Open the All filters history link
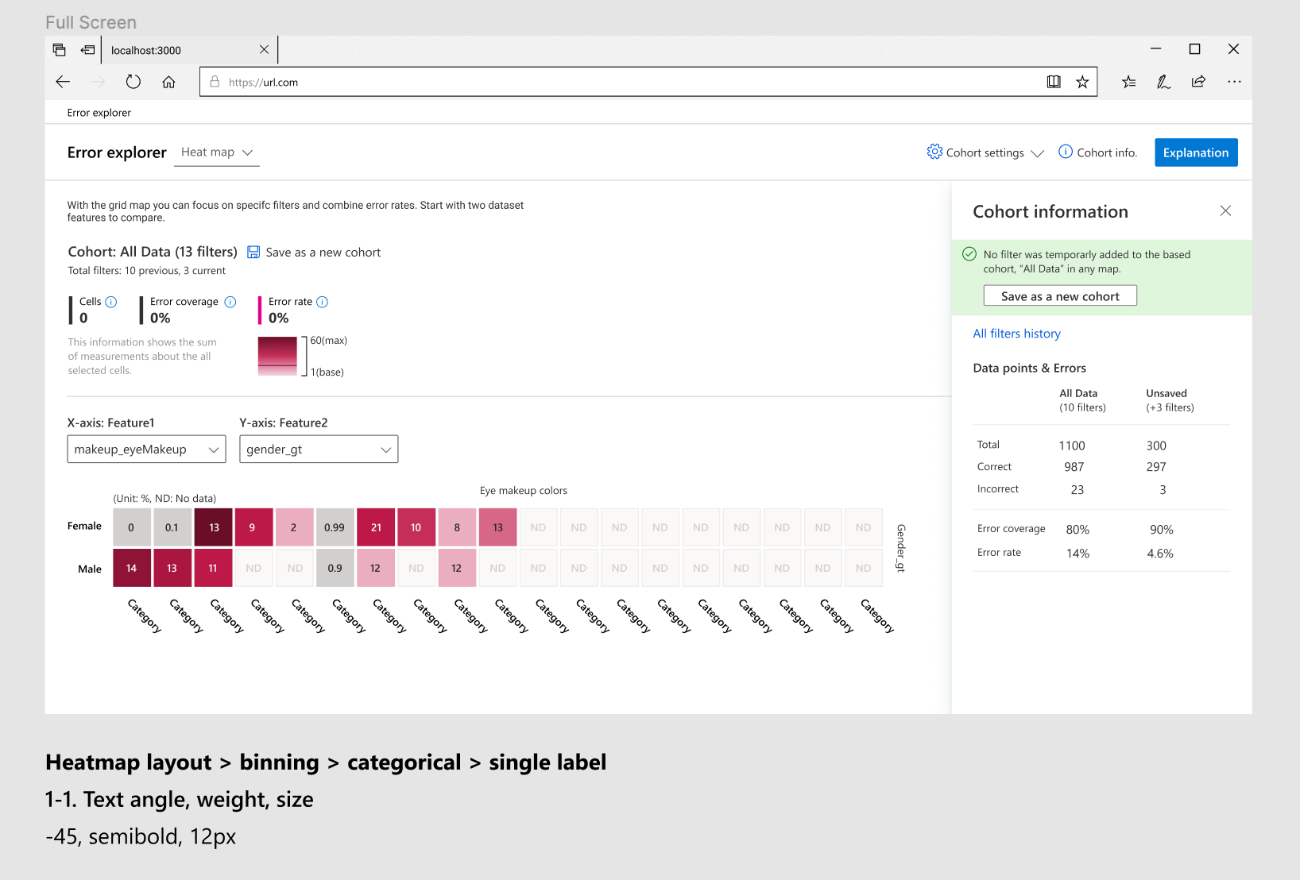The height and width of the screenshot is (880, 1300). coord(1016,334)
